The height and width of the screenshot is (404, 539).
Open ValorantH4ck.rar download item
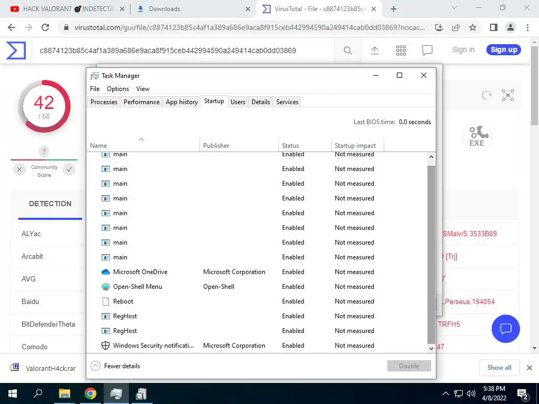click(43, 368)
